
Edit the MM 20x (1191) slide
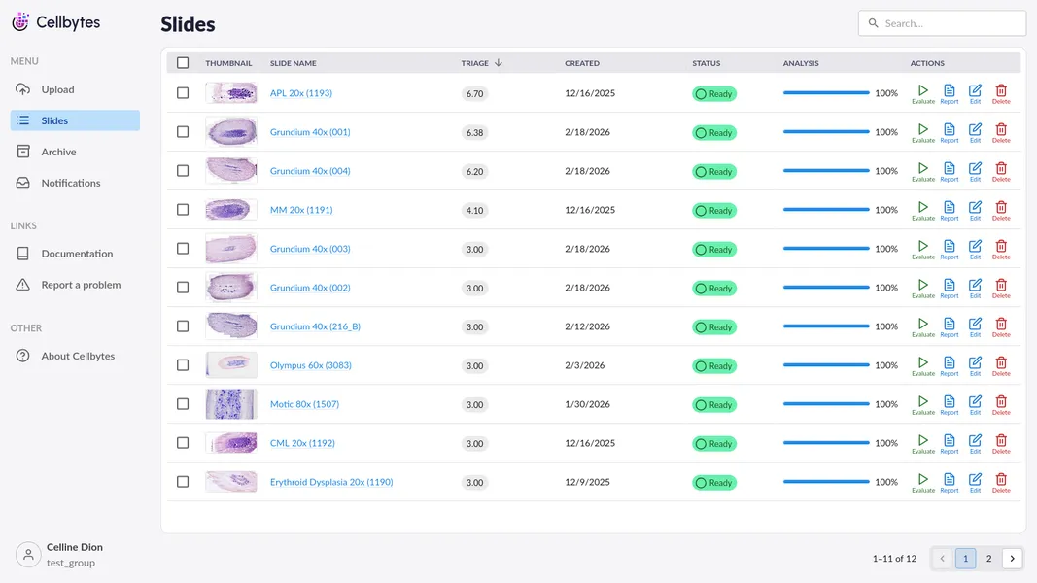tap(975, 210)
